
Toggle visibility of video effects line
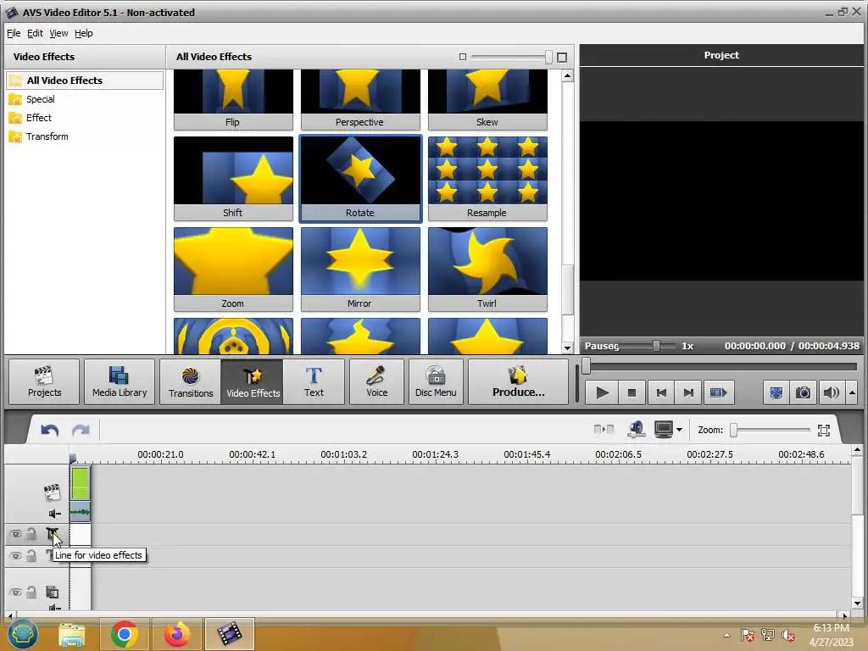pyautogui.click(x=15, y=534)
